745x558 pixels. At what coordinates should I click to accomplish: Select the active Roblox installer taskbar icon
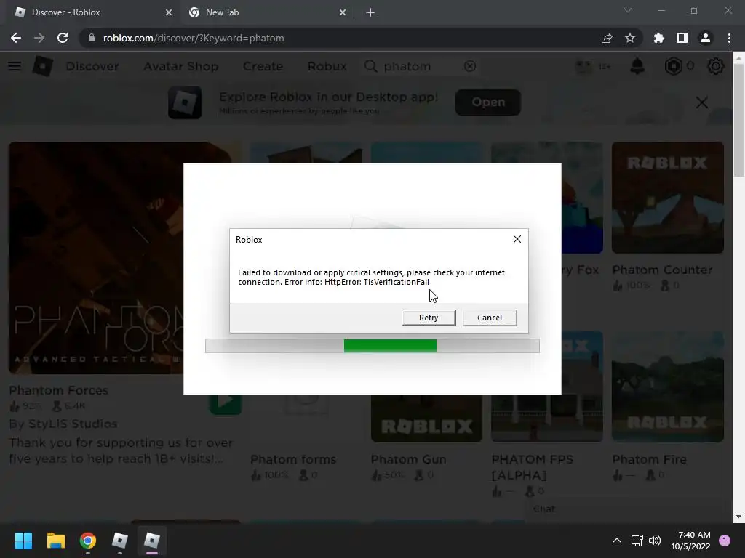(x=152, y=541)
